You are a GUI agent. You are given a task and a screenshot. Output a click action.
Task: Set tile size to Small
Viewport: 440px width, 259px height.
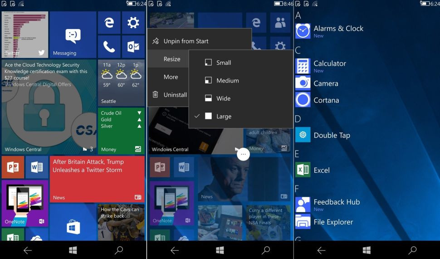pos(241,63)
